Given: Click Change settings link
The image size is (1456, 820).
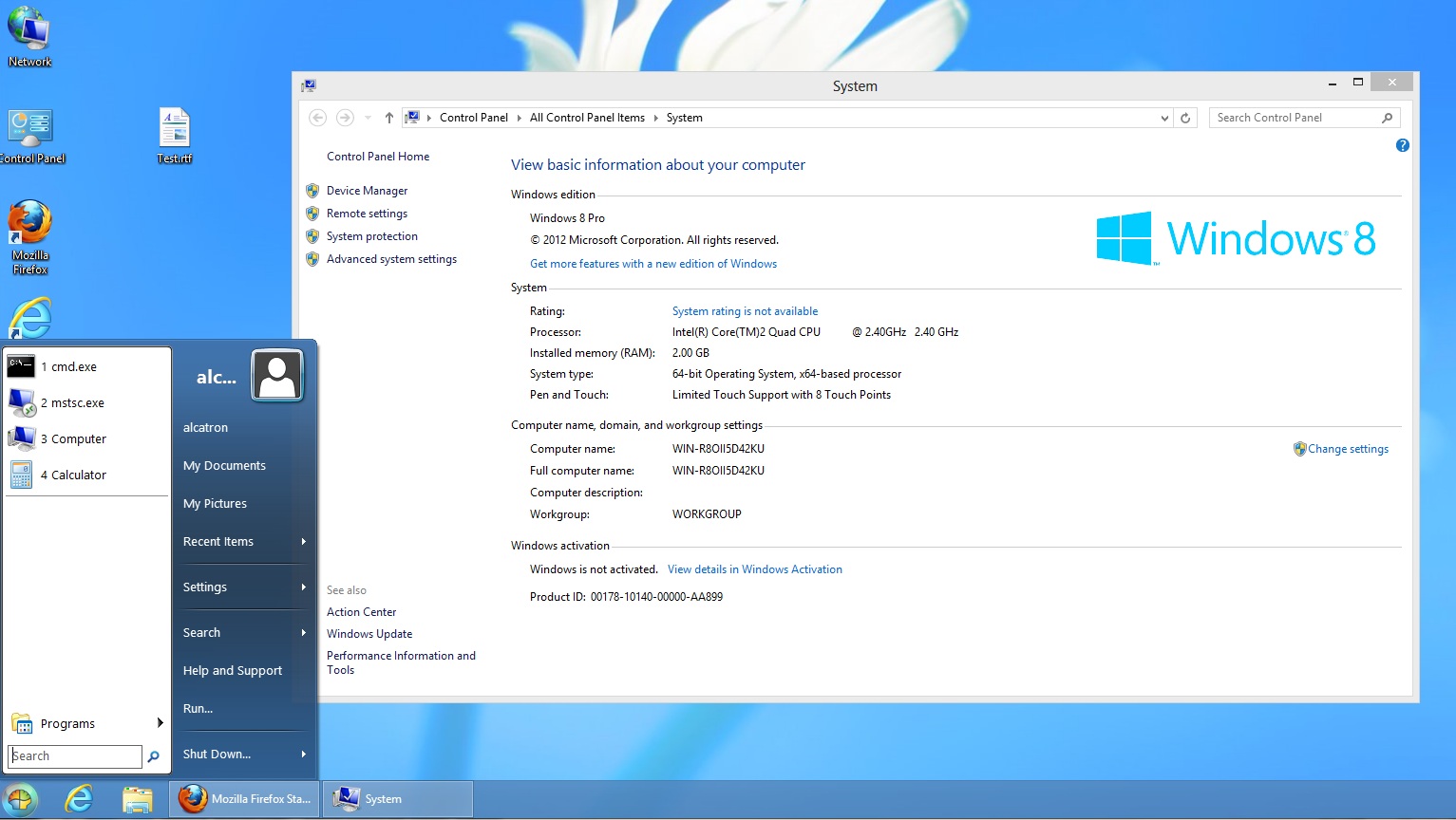Looking at the screenshot, I should pos(1348,449).
